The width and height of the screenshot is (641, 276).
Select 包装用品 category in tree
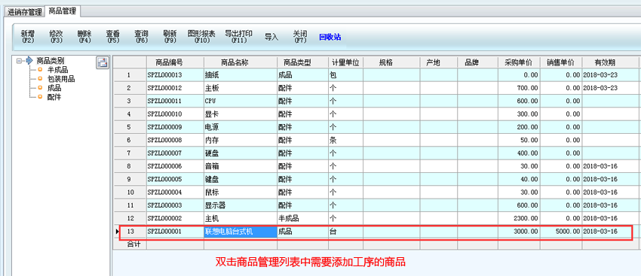click(x=61, y=79)
